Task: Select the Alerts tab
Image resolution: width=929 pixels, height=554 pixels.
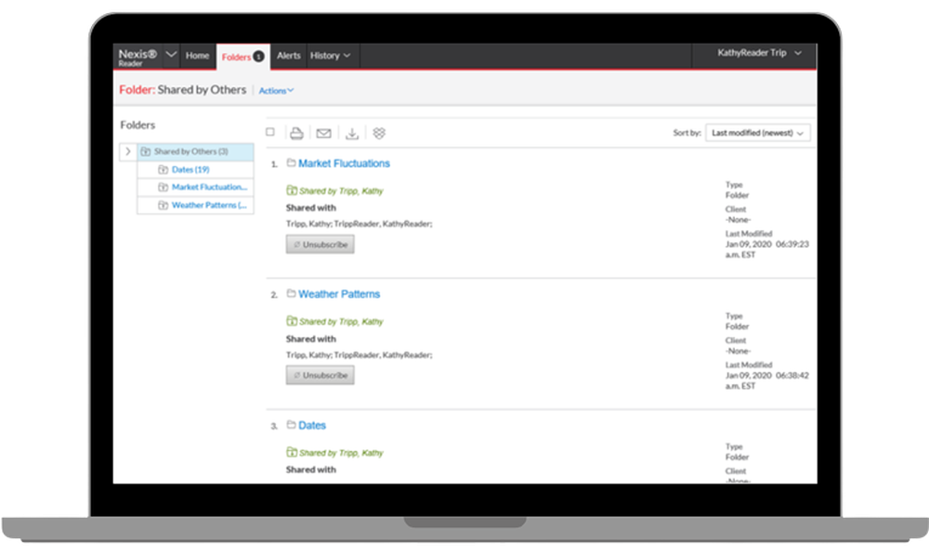Action: [288, 56]
